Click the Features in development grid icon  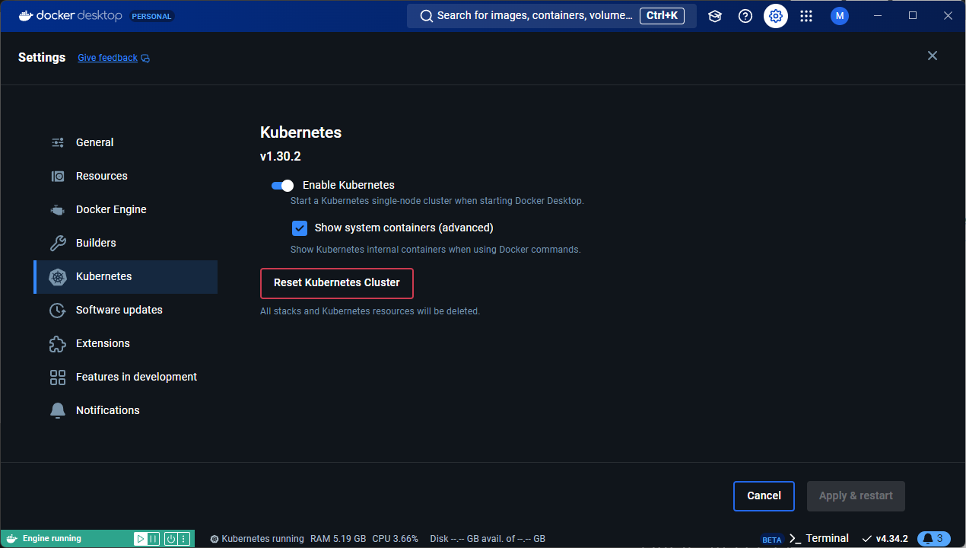58,377
